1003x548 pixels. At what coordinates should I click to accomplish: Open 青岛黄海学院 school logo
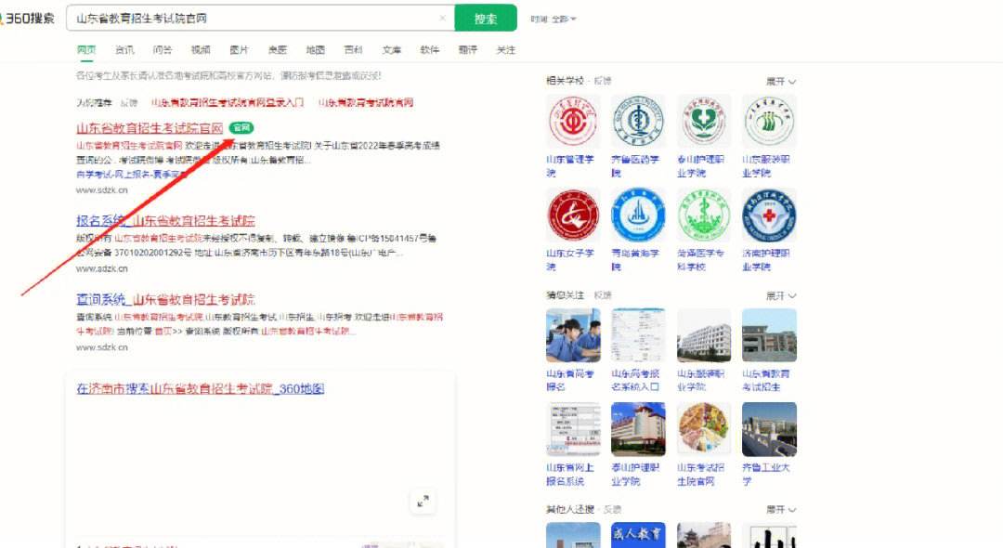click(x=638, y=215)
